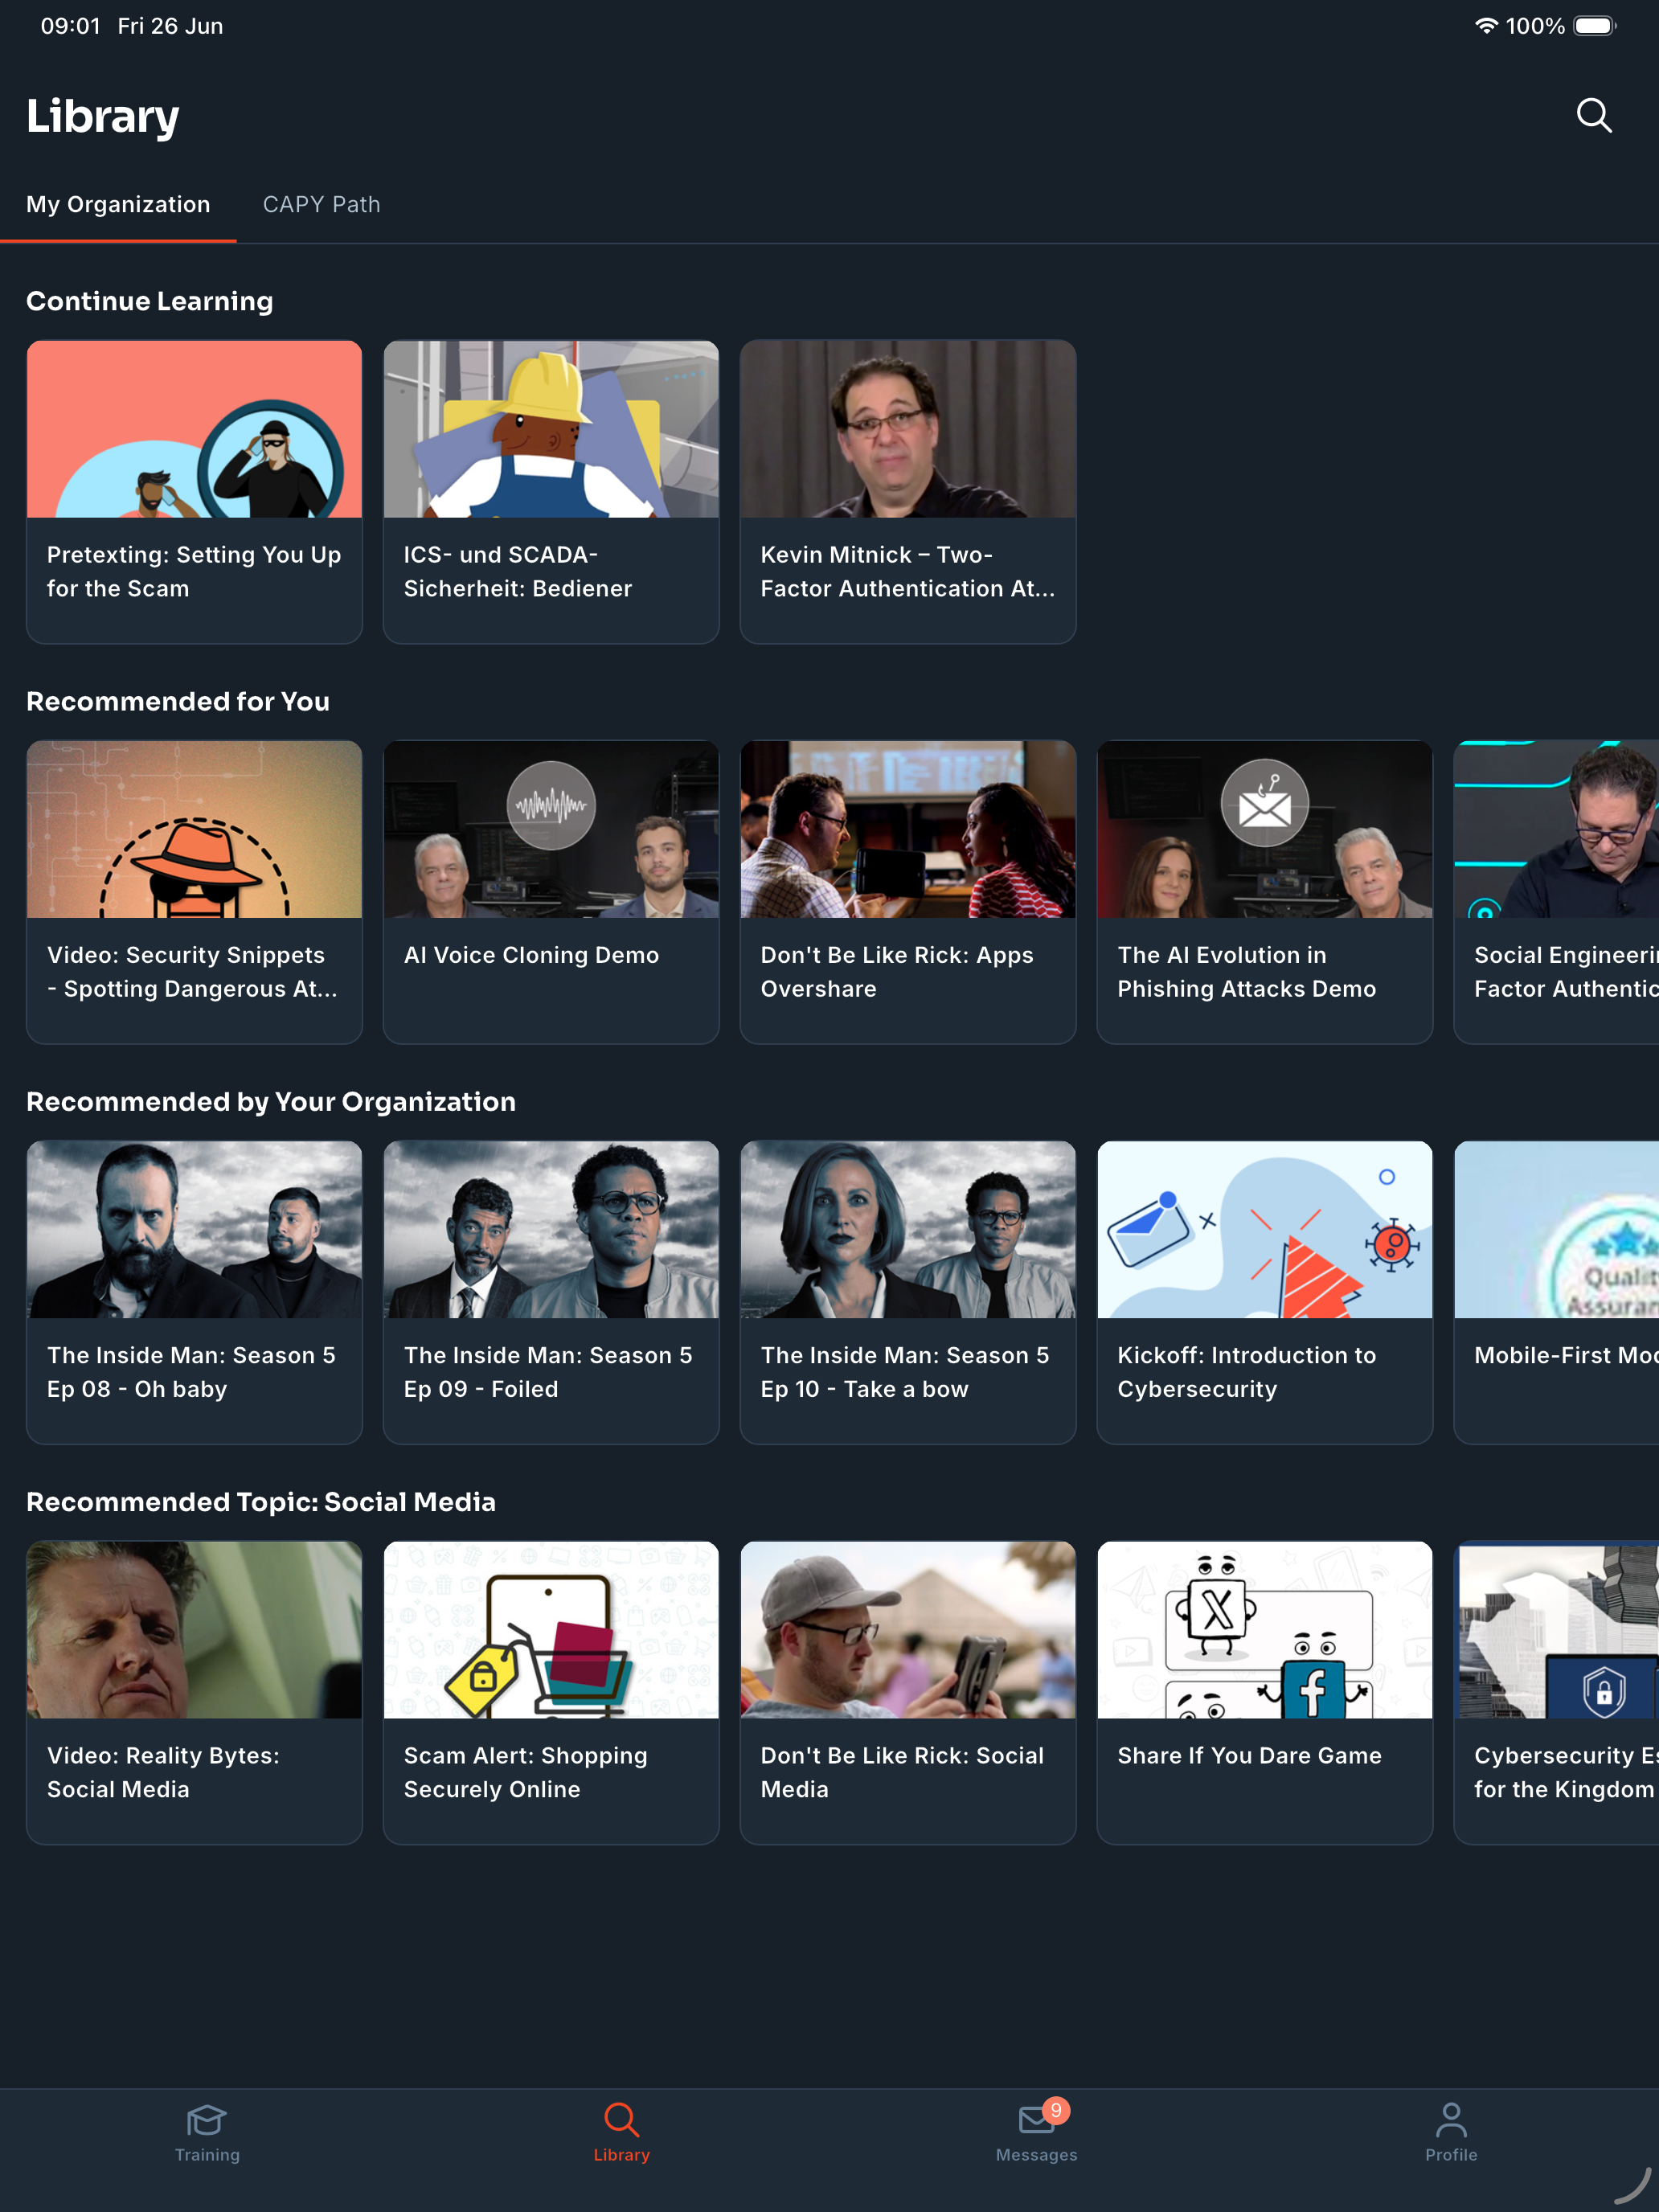The height and width of the screenshot is (2212, 1659).
Task: Switch to the CAPY Path tab
Action: click(321, 204)
